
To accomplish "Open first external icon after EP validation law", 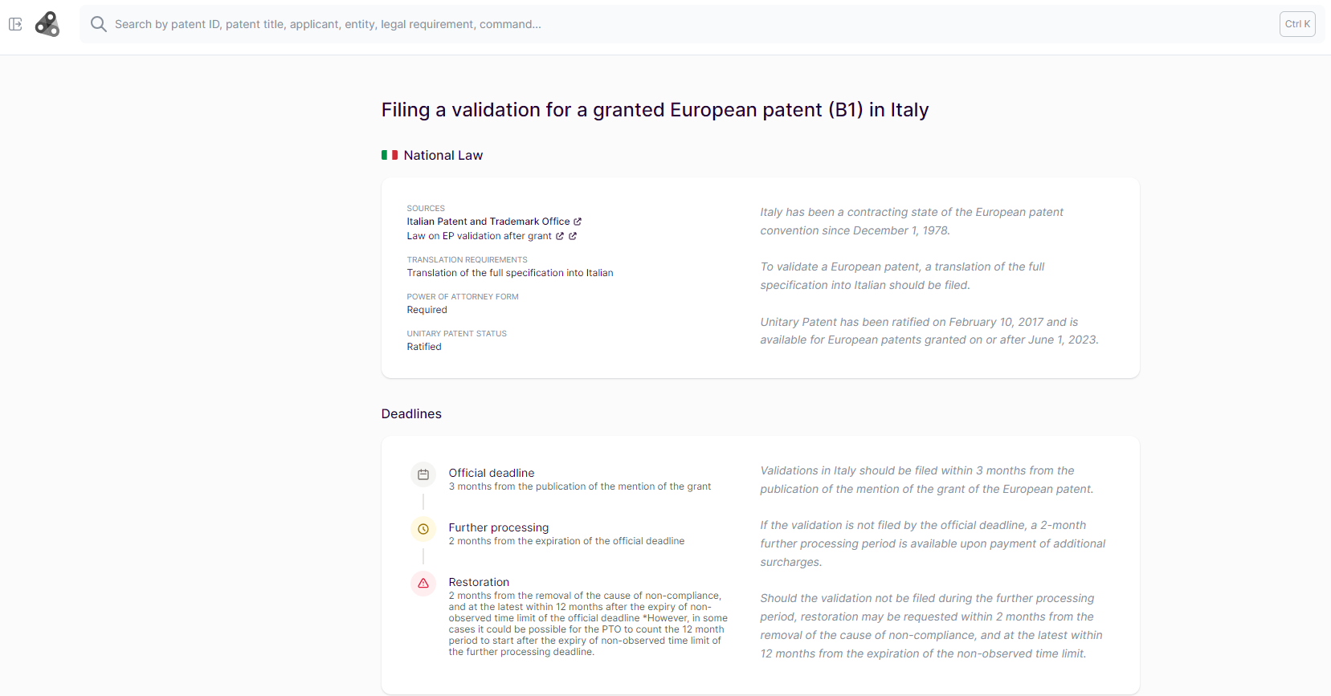I will click(560, 236).
